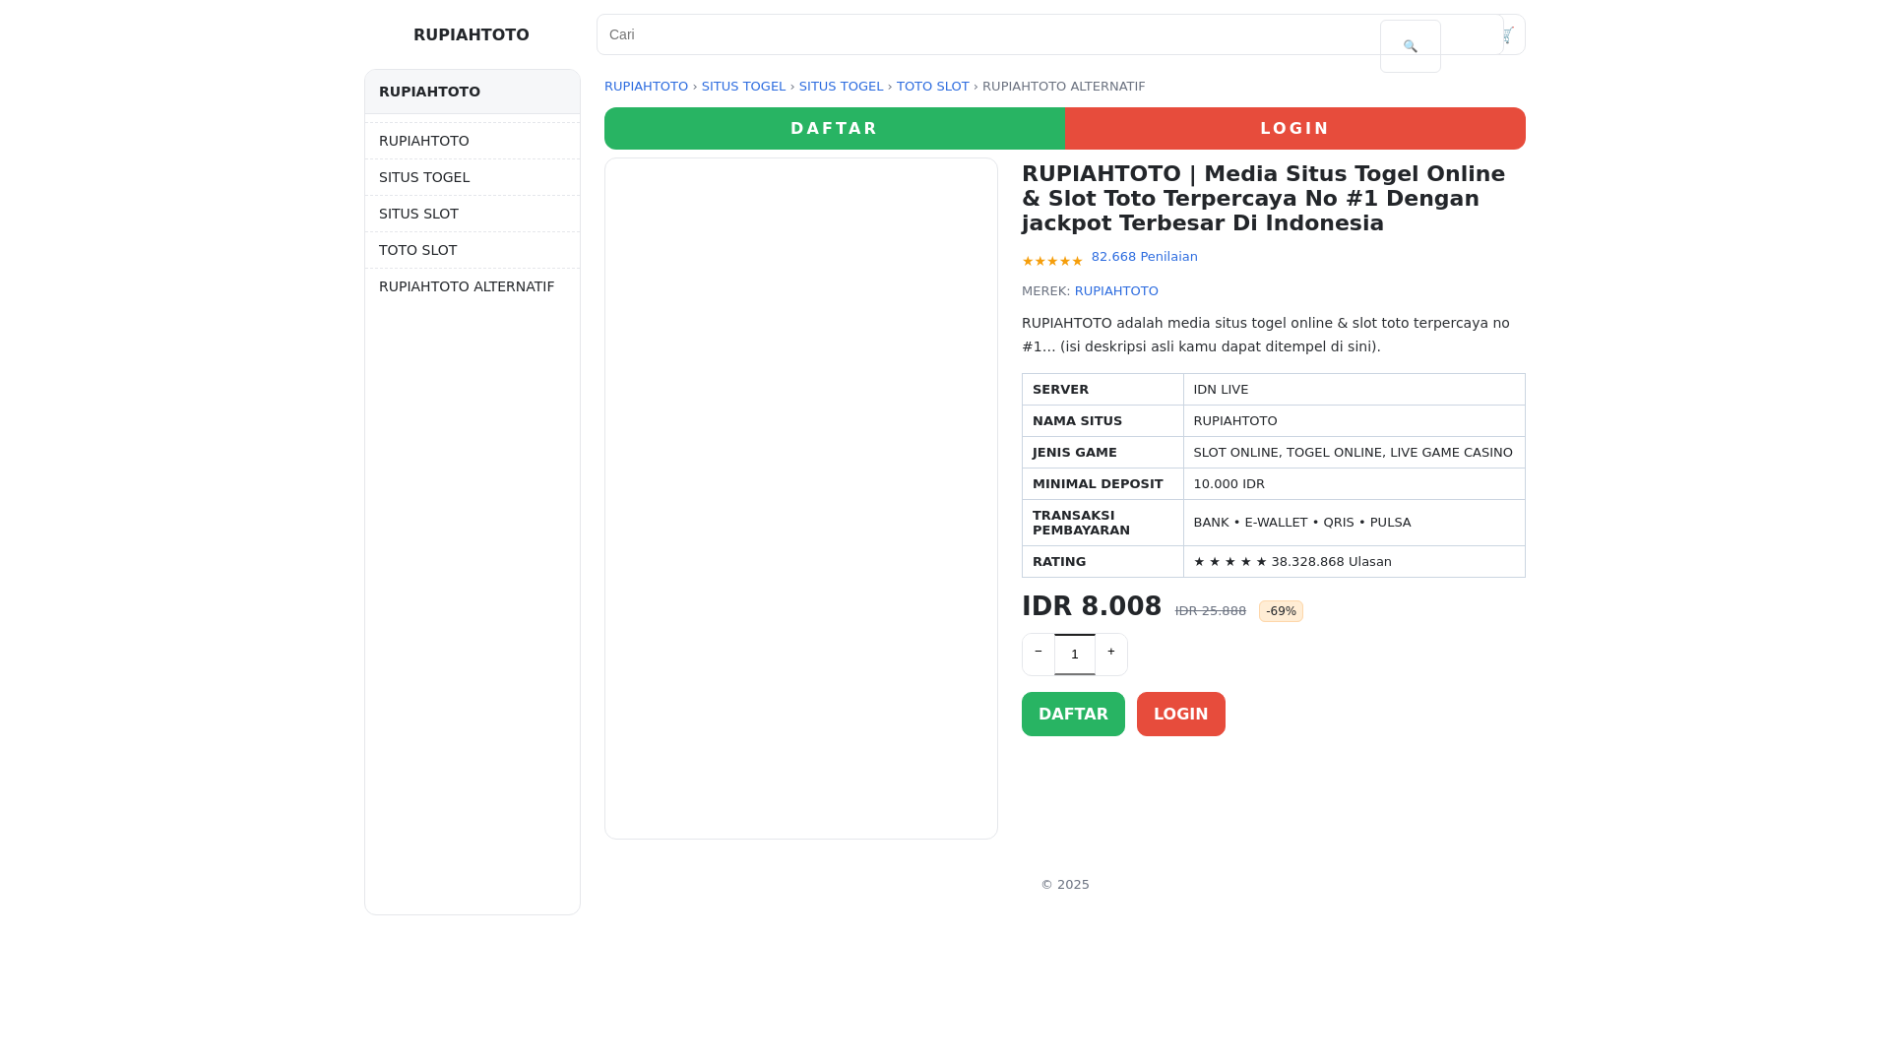Open the 82.668 Penilaian reviews link
The image size is (1890, 1063).
coord(1144,257)
